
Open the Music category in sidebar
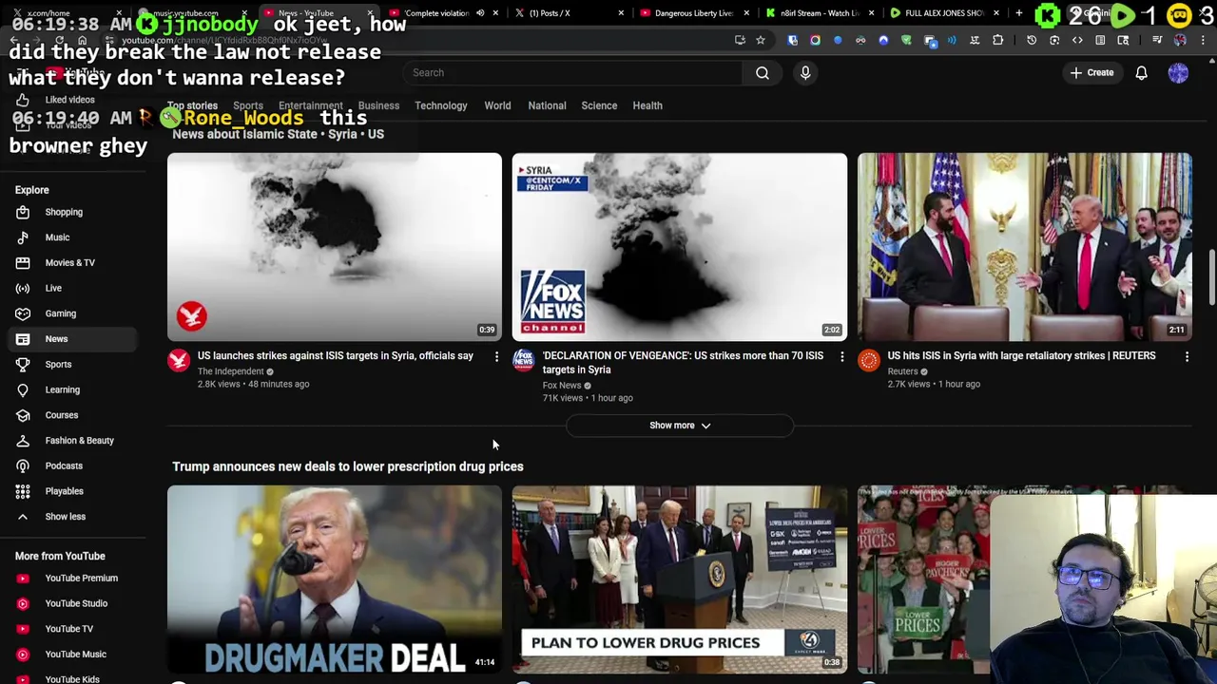(x=57, y=237)
